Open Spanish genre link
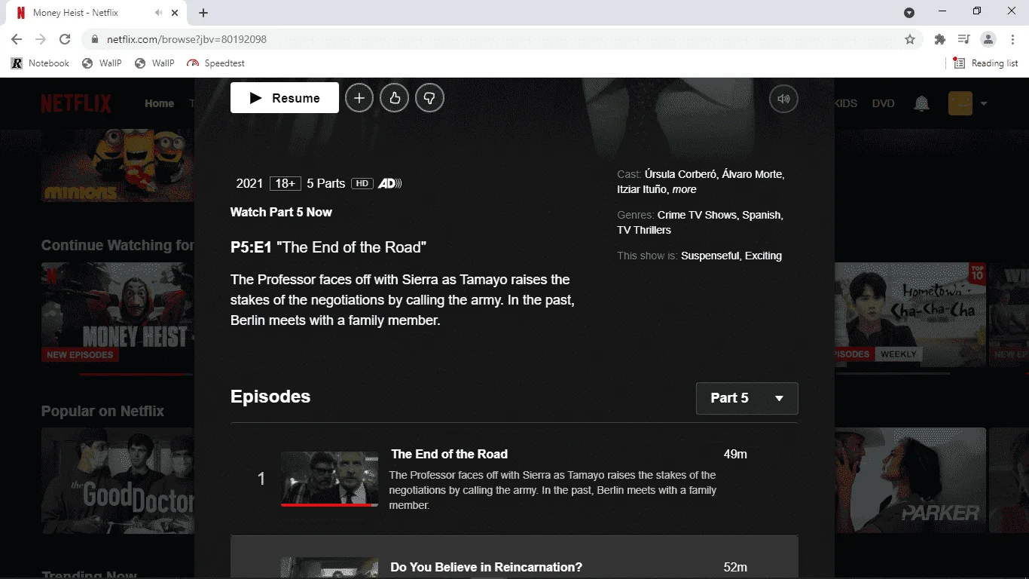This screenshot has width=1029, height=579. point(761,215)
